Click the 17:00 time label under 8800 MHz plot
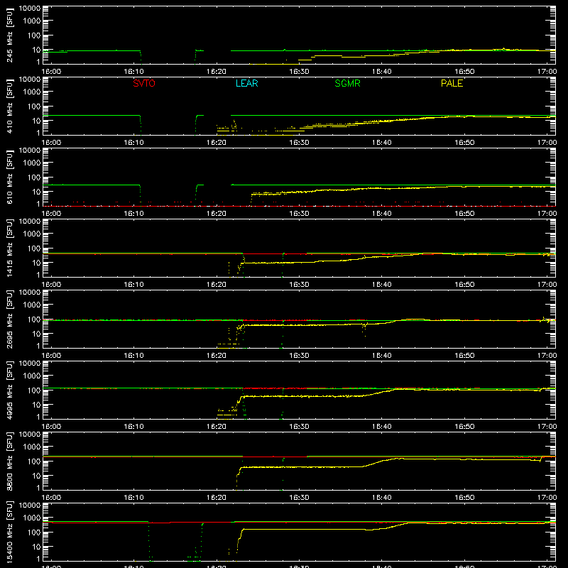Viewport: 568px width, 568px height. pos(547,498)
